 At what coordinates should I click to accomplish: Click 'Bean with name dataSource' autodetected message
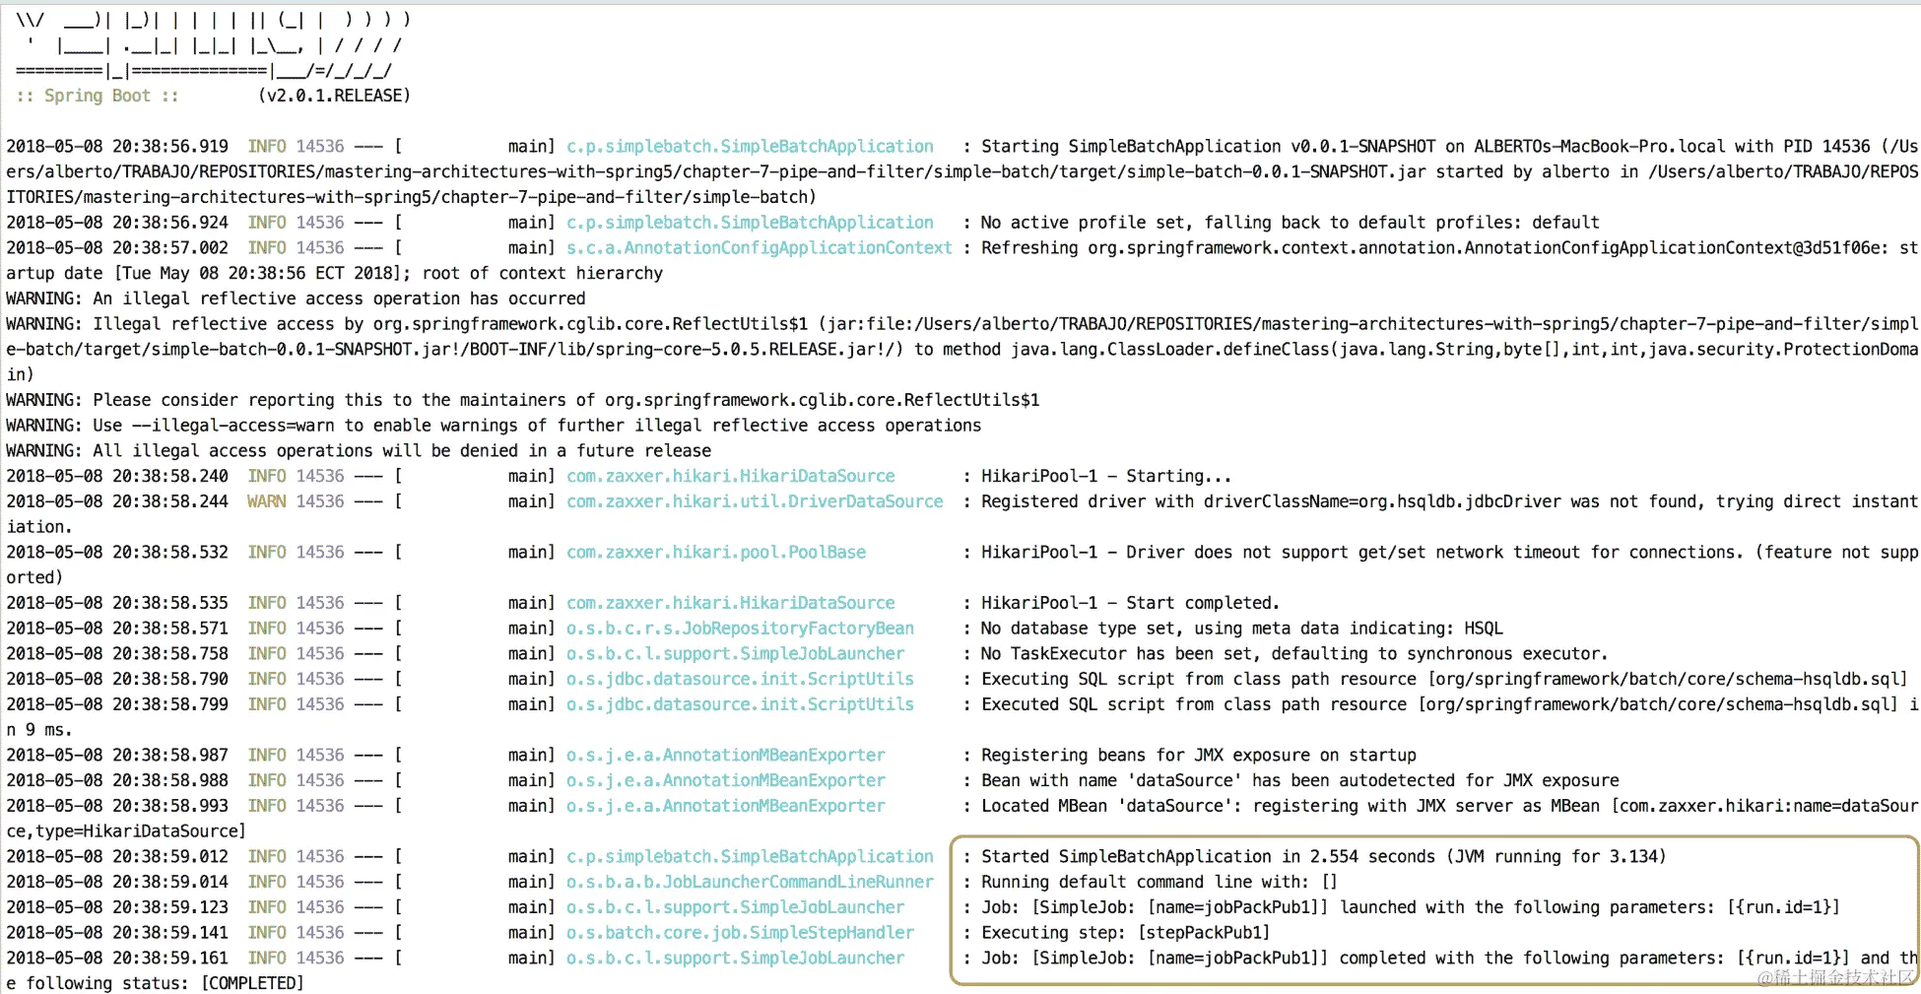pos(1300,781)
